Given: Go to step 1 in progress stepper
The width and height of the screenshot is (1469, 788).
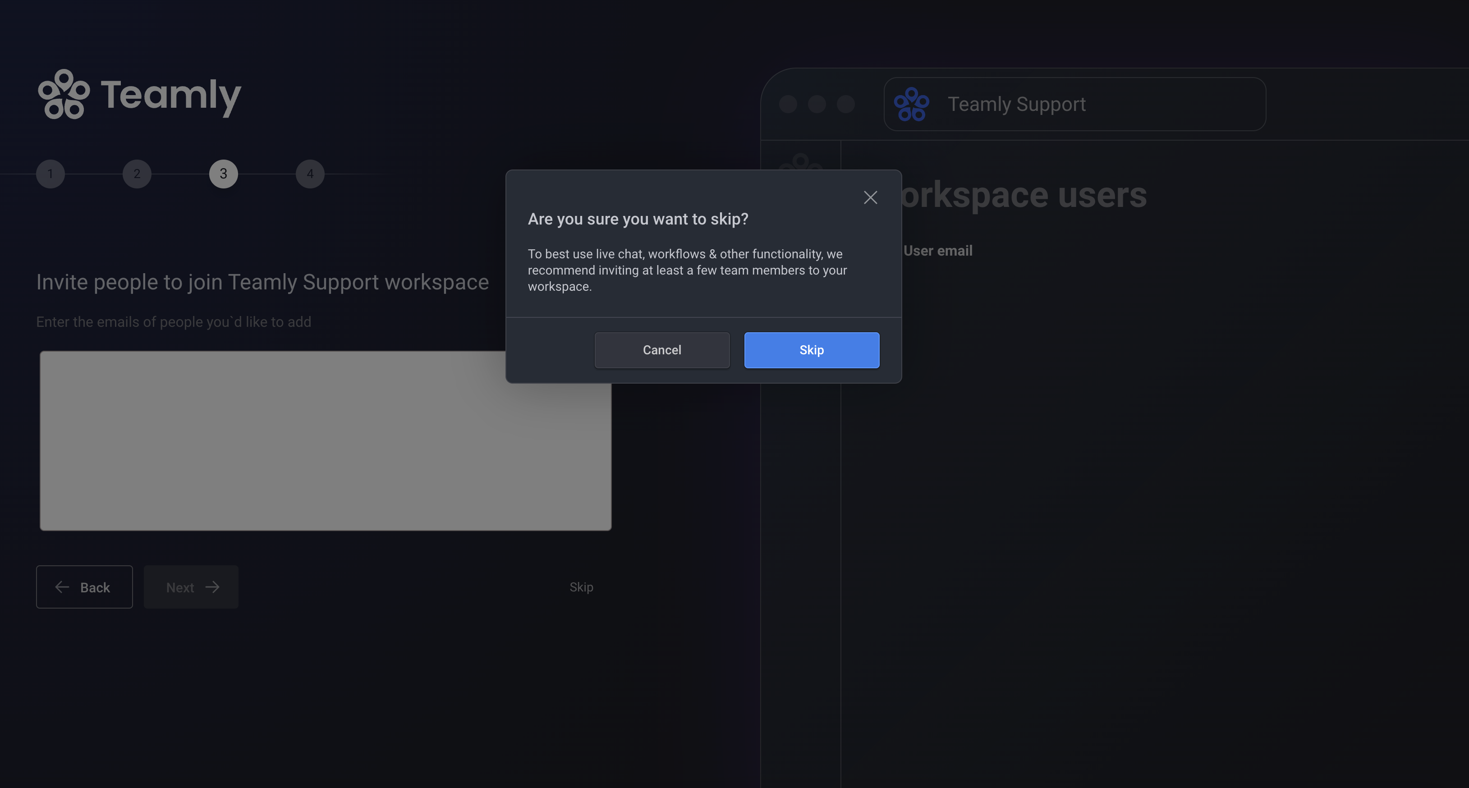Looking at the screenshot, I should [x=50, y=174].
